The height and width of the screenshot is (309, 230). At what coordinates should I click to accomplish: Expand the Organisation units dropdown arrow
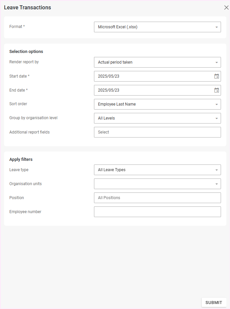(217, 184)
